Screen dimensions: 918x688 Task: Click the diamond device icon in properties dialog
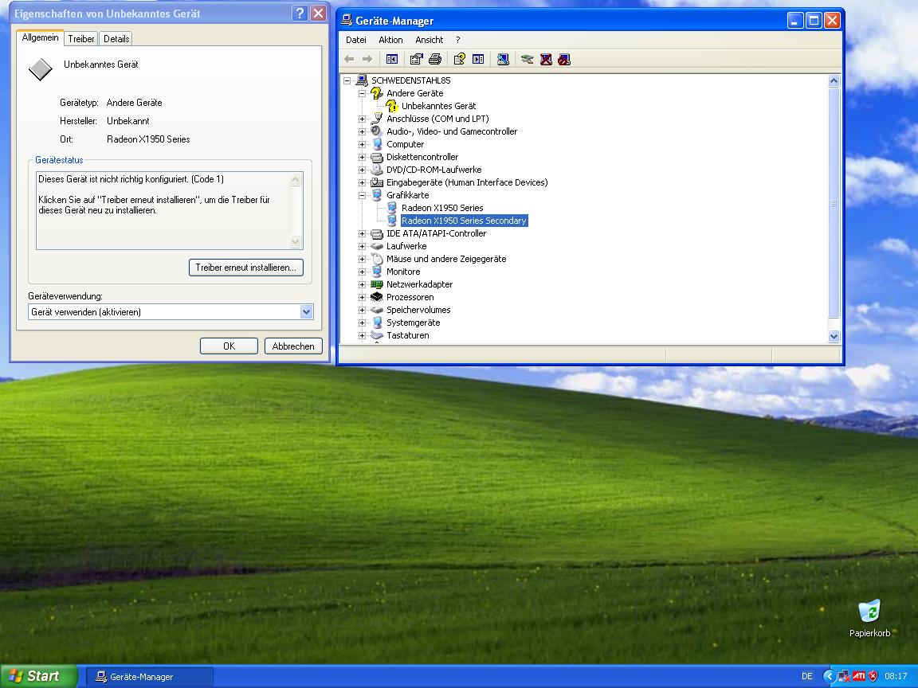click(x=41, y=69)
